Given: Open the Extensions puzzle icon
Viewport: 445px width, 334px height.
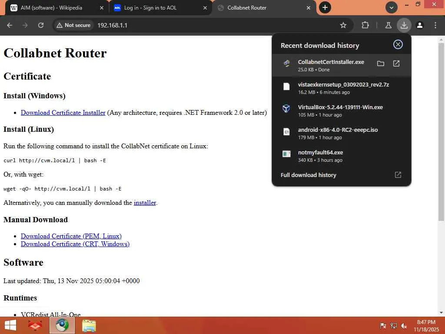Looking at the screenshot, I should [365, 25].
